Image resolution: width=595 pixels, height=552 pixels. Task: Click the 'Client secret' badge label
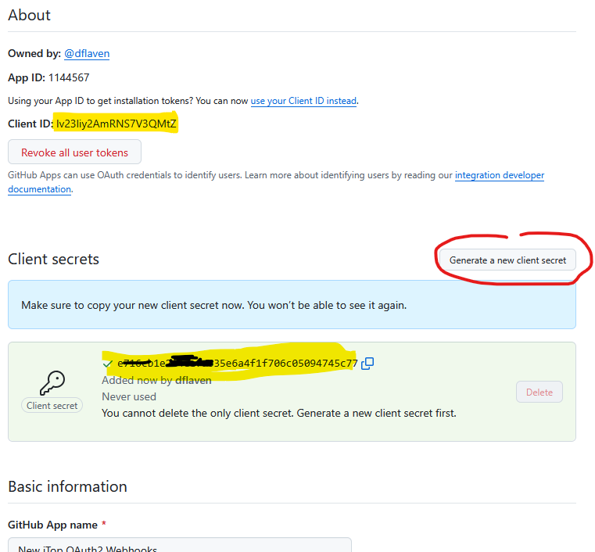(x=52, y=406)
